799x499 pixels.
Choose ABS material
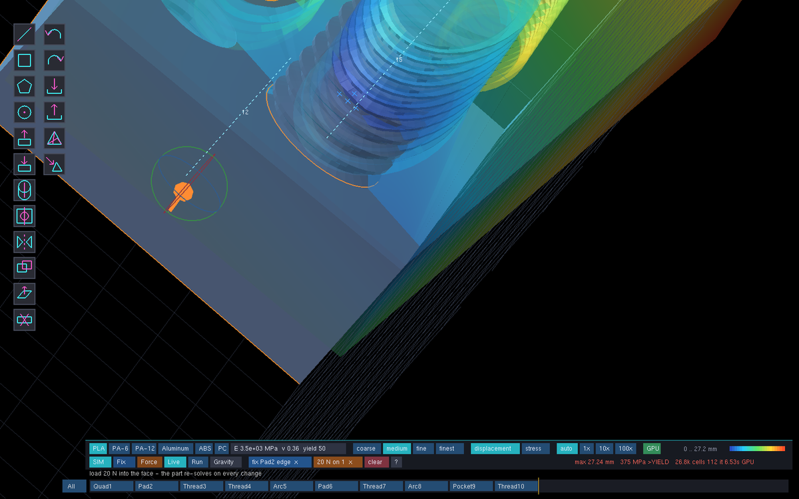click(x=204, y=448)
